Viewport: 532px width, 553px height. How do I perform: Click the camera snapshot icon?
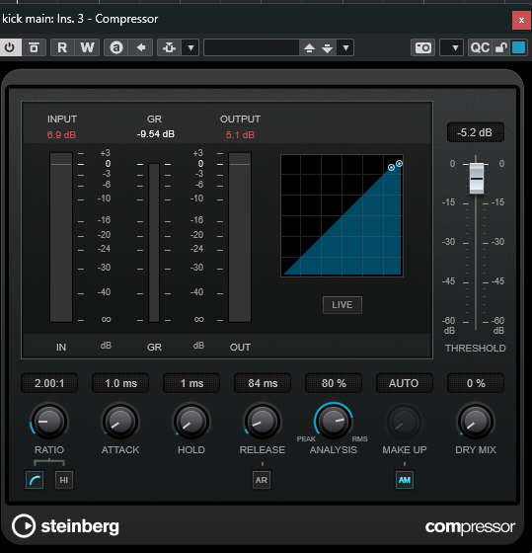(422, 47)
